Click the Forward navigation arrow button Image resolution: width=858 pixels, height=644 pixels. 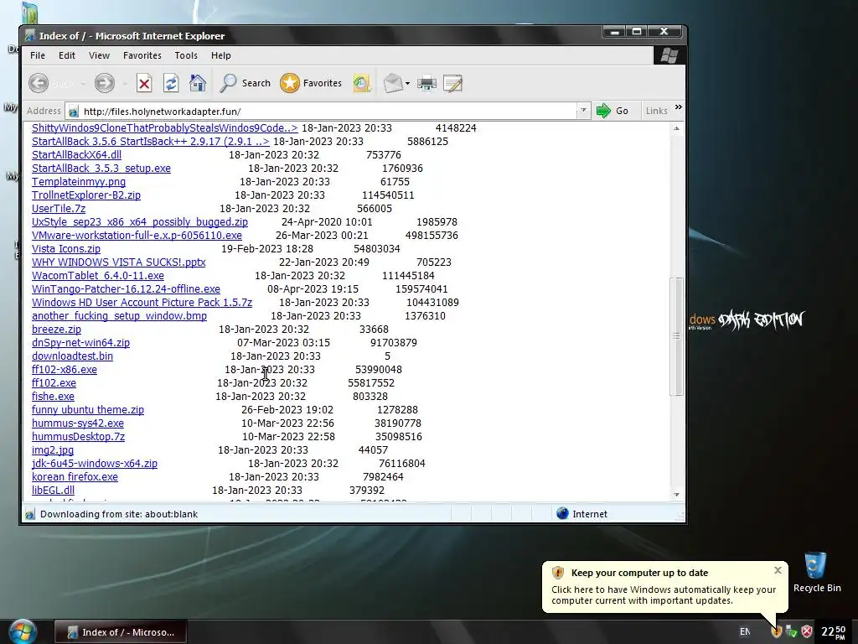point(105,83)
